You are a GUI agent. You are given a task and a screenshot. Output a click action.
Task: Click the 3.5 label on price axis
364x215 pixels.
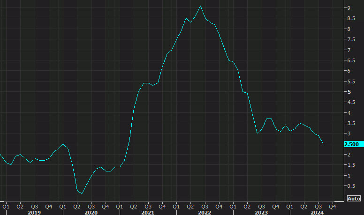(351, 123)
